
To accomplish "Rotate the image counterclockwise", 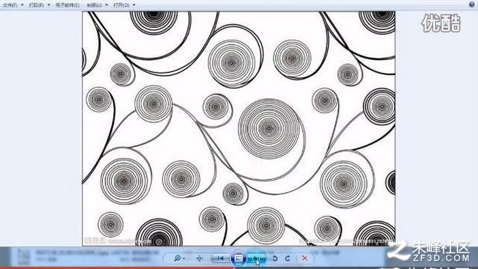I will click(x=275, y=258).
